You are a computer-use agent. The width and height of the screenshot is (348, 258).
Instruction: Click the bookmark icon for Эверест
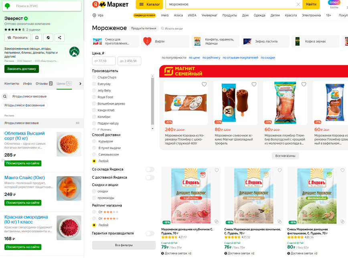(x=37, y=38)
